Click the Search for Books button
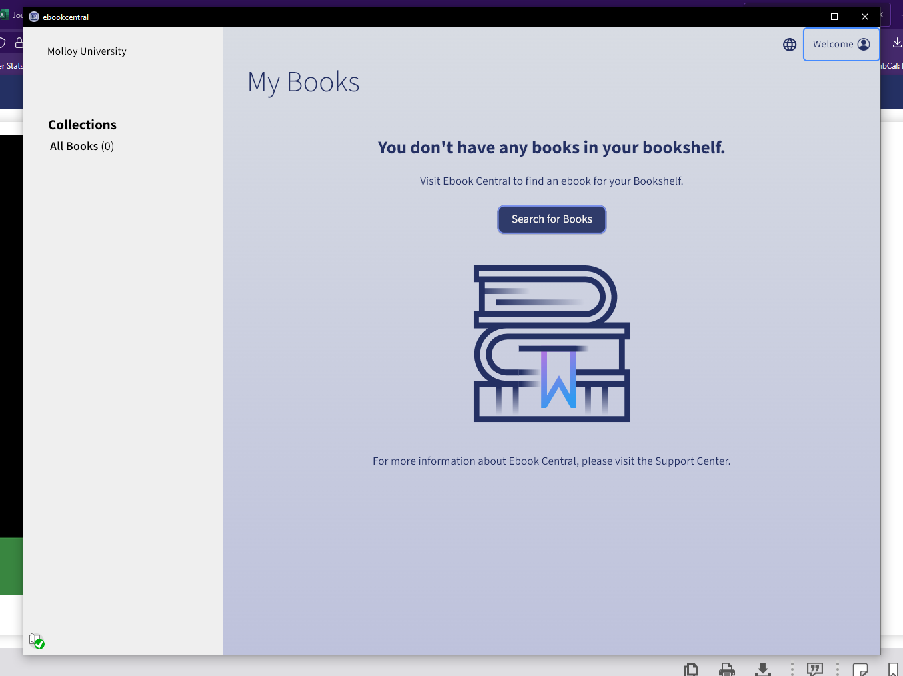 click(x=552, y=219)
